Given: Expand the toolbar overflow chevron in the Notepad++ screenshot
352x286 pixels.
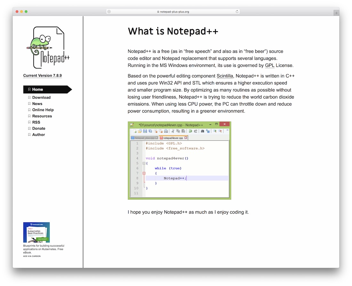Looking at the screenshot, I should [x=227, y=130].
